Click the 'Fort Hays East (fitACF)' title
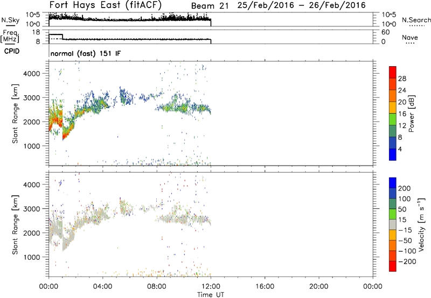Image resolution: width=431 pixels, height=298 pixels. [x=105, y=5]
